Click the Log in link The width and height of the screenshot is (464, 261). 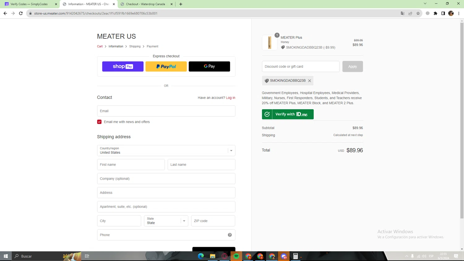tap(230, 98)
